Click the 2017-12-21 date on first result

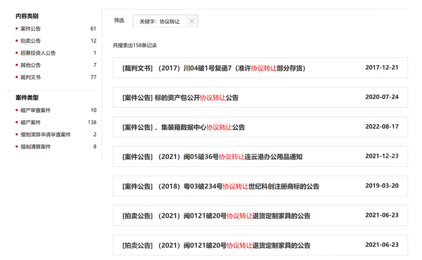[x=381, y=68]
